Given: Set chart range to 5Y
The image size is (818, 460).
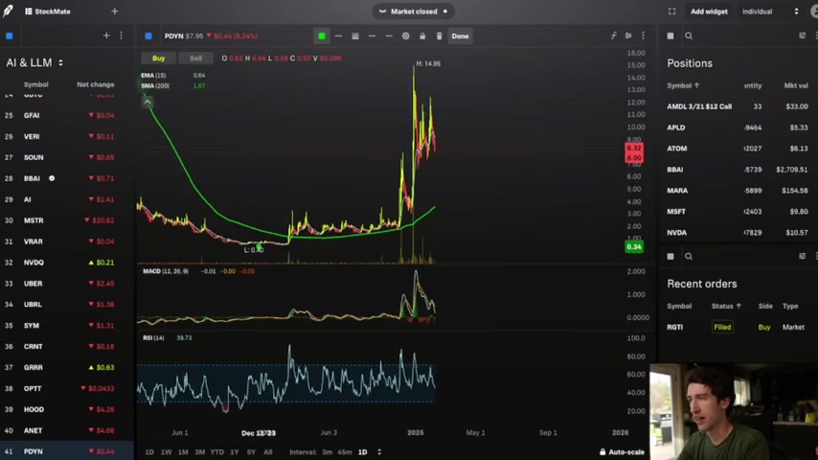Looking at the screenshot, I should click(251, 451).
